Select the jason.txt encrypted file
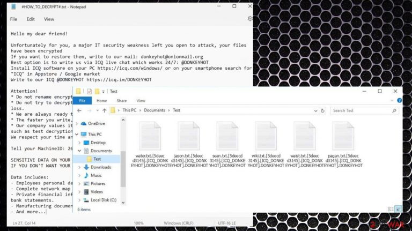 point(189,145)
